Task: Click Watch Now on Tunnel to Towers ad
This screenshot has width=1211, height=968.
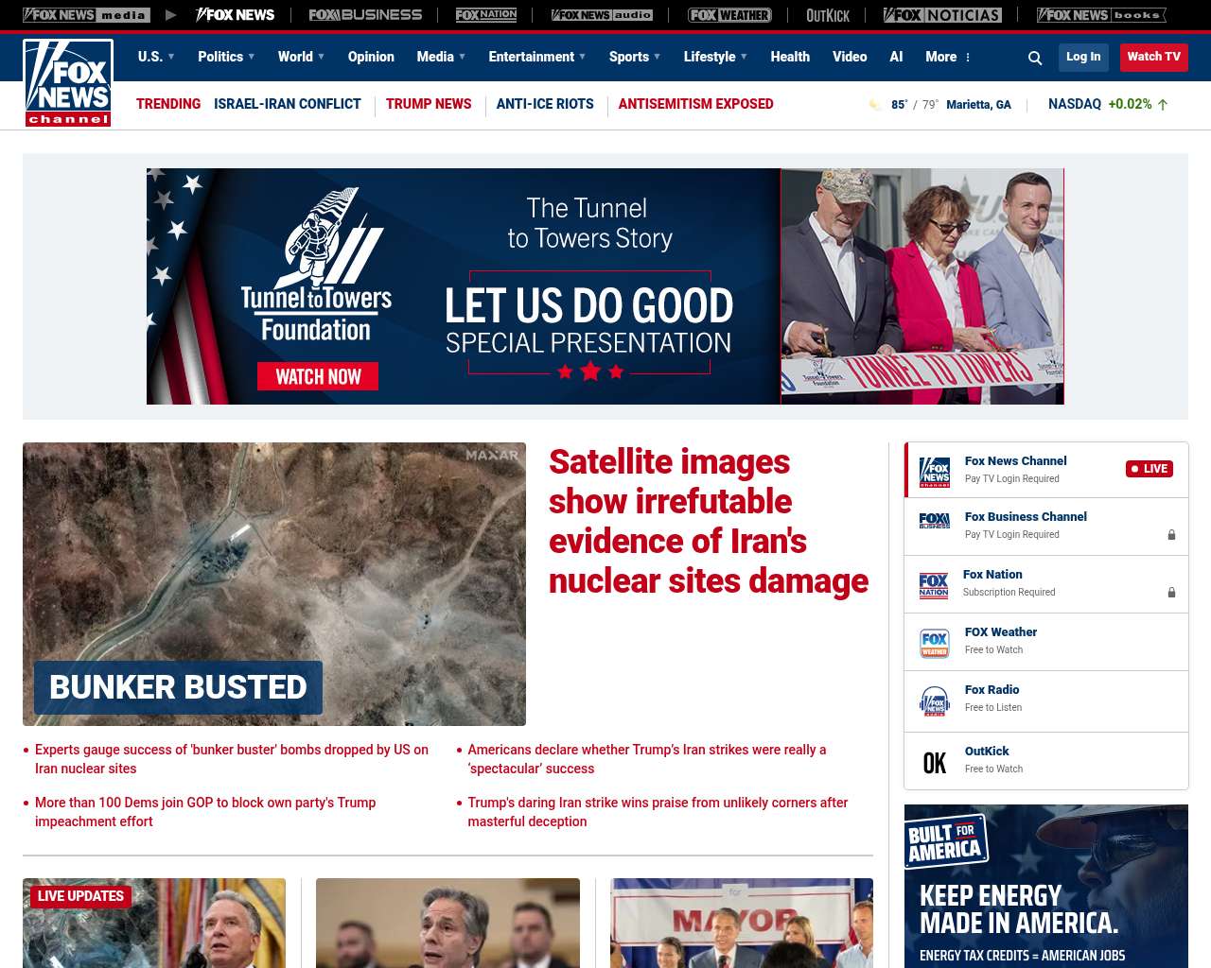Action: tap(318, 376)
